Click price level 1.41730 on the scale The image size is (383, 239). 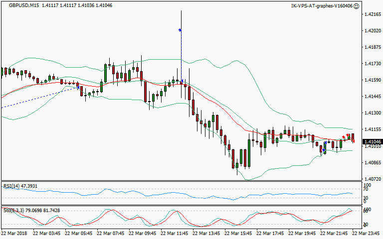[x=373, y=64]
